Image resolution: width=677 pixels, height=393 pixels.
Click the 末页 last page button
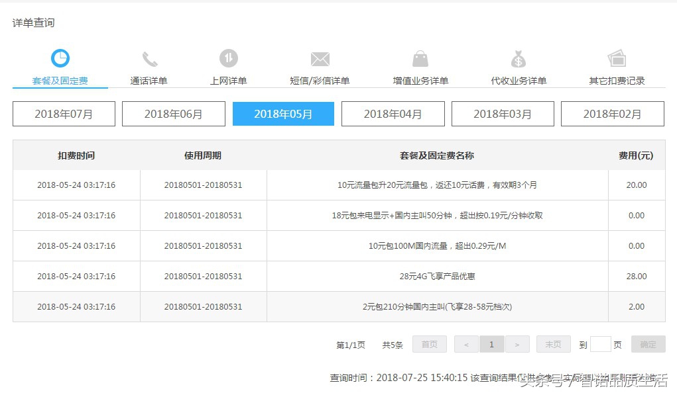tap(553, 344)
